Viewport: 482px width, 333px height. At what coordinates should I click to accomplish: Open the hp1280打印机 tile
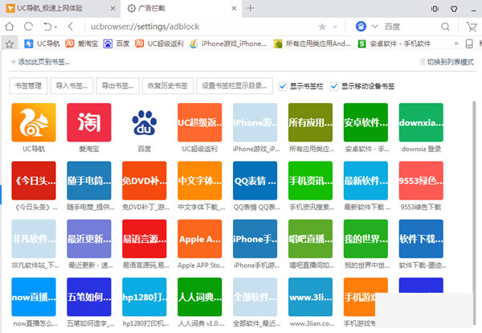pyautogui.click(x=144, y=297)
